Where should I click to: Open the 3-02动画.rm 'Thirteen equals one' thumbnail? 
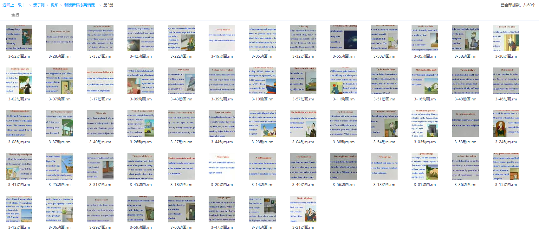19,81
